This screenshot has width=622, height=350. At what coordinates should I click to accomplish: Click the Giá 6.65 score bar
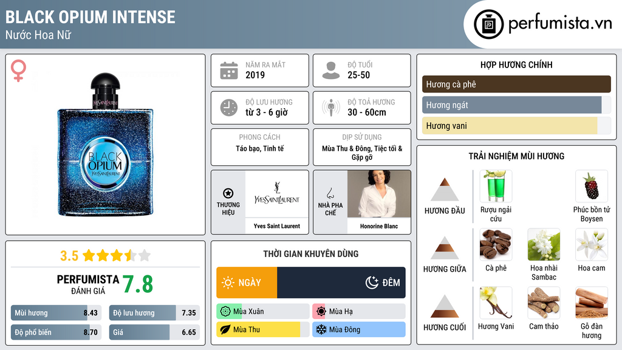click(154, 332)
